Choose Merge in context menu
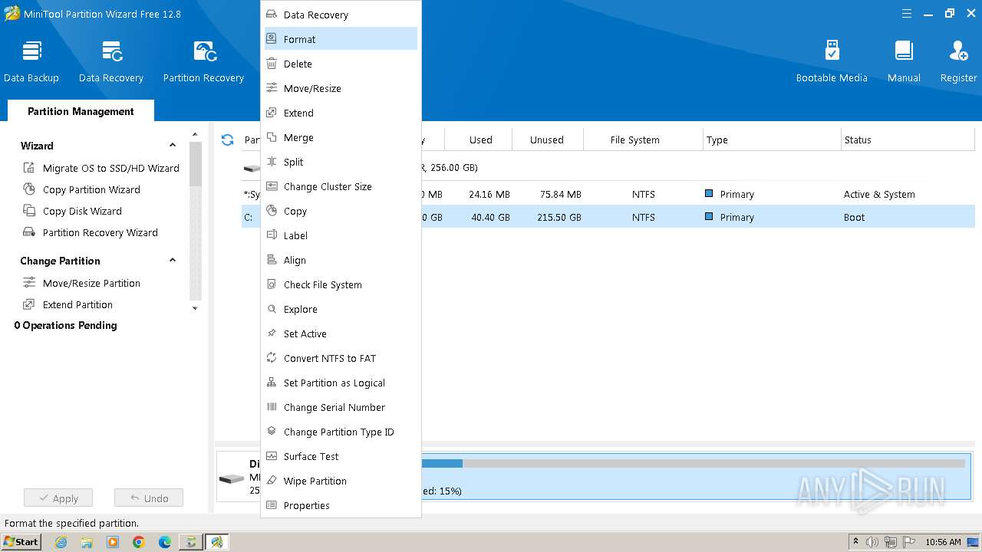This screenshot has height=552, width=982. [x=341, y=137]
